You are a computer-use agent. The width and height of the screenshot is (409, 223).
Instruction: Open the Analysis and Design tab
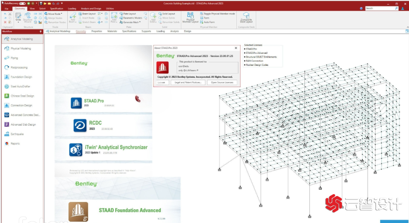(91, 9)
